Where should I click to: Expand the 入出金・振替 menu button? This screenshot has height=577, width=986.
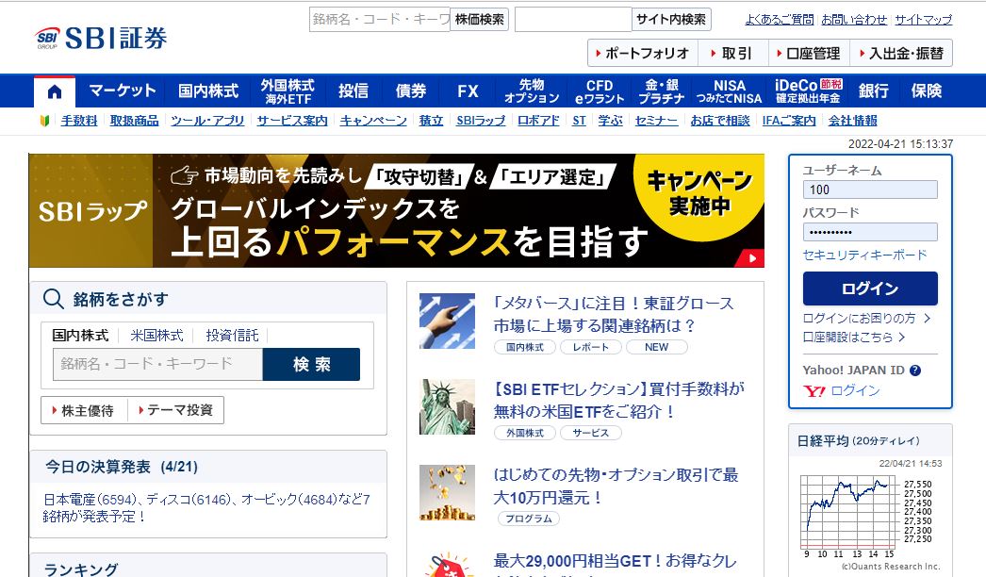pyautogui.click(x=900, y=53)
